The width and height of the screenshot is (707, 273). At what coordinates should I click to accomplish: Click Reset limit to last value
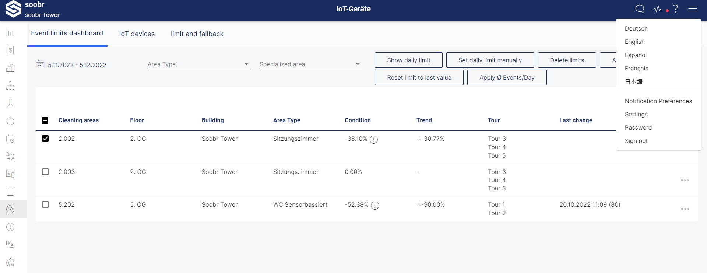[x=419, y=77]
